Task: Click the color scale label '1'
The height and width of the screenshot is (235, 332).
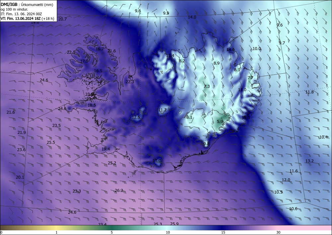Action: (56, 232)
